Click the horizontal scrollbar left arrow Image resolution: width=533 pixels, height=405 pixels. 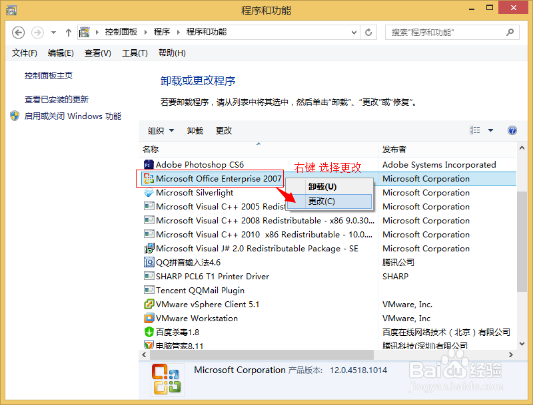[x=144, y=355]
